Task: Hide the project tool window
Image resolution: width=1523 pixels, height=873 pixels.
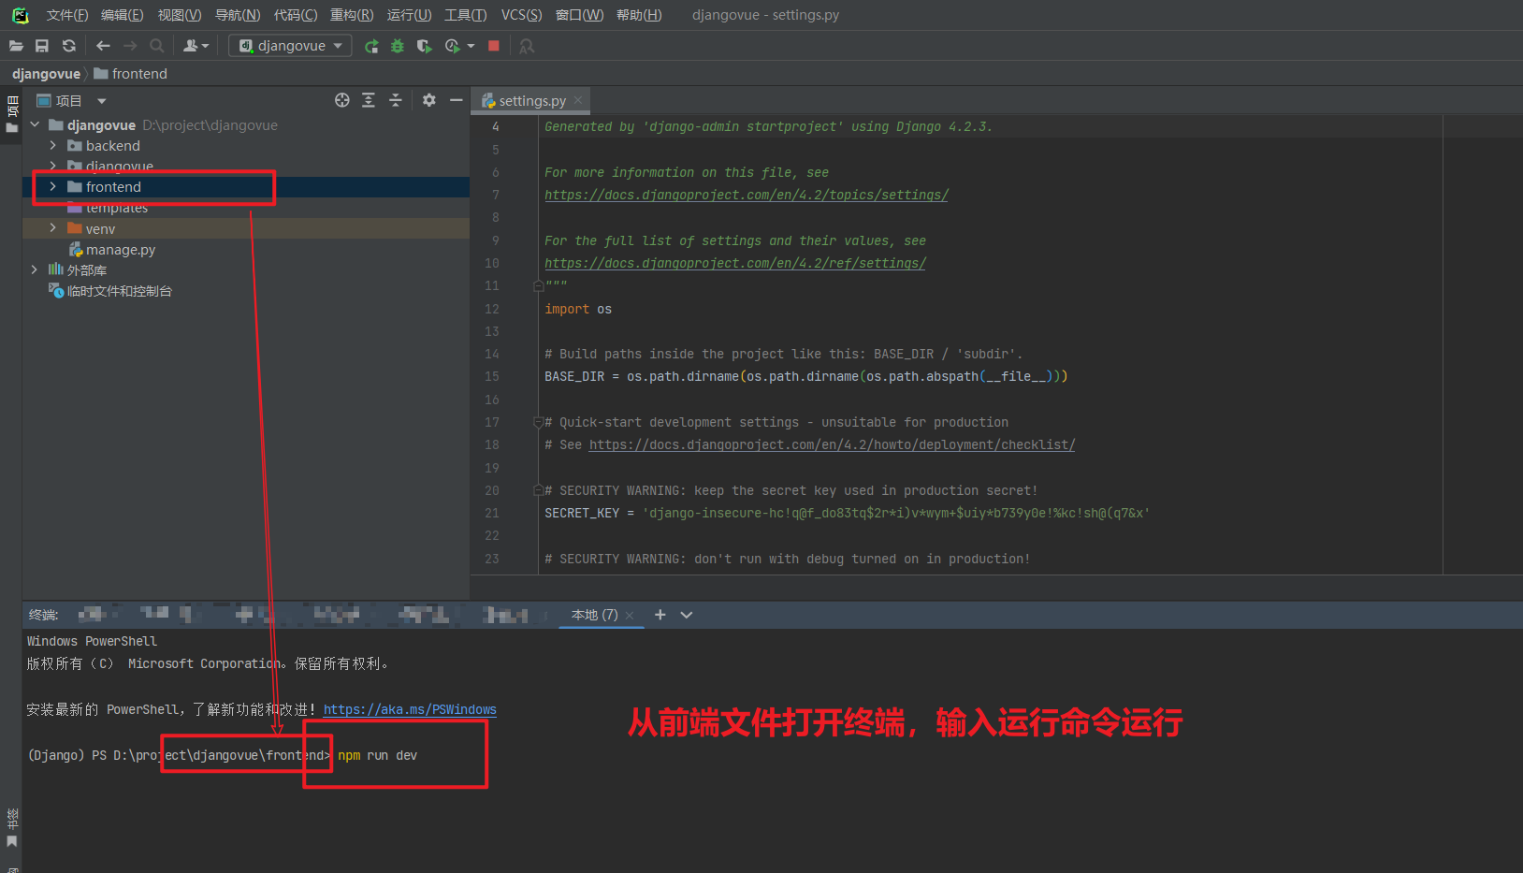Action: [x=457, y=100]
